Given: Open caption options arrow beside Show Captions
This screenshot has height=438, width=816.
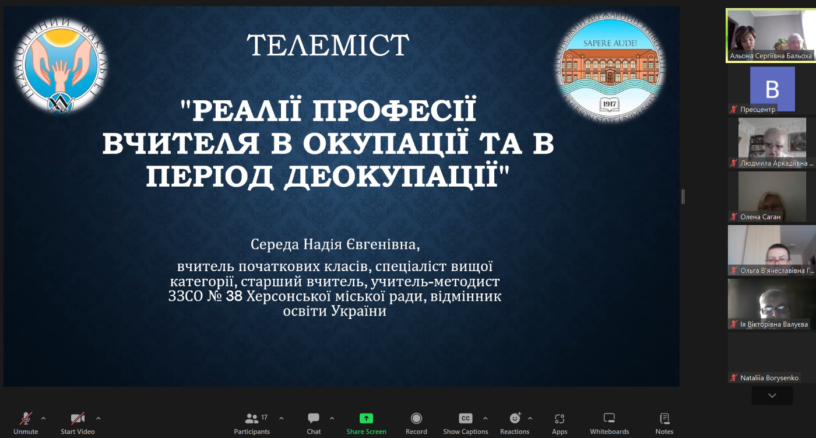Looking at the screenshot, I should pos(485,418).
